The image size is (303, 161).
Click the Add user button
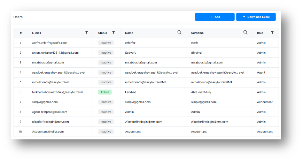pos(215,17)
